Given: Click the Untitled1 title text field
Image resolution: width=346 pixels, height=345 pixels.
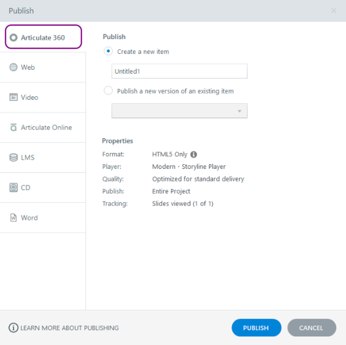Looking at the screenshot, I should (x=179, y=71).
